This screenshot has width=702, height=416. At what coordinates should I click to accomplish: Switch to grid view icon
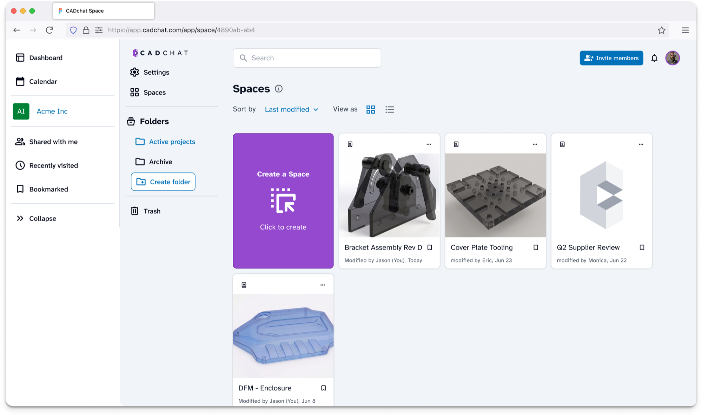(371, 109)
